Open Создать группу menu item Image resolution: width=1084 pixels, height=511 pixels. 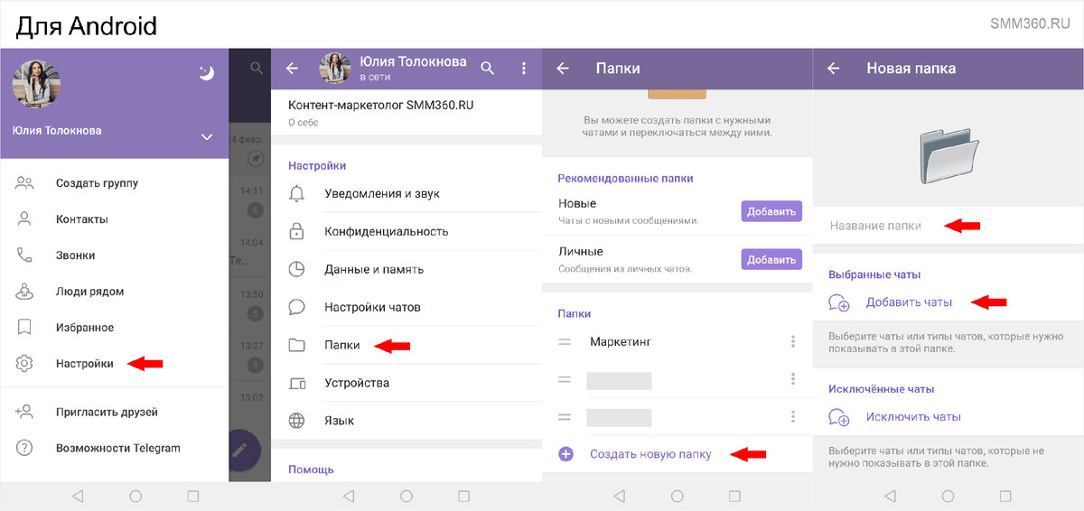115,182
